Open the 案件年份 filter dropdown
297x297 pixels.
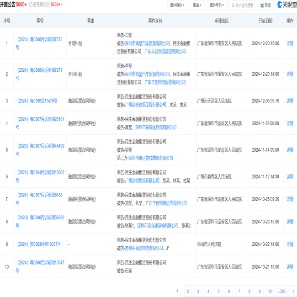tap(217, 5)
